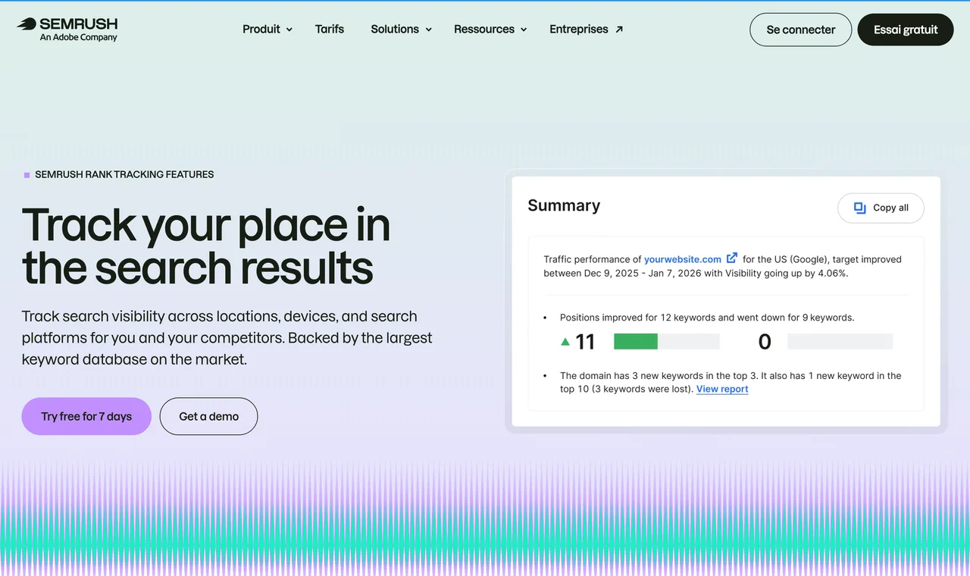
Task: Expand the Solutions dropdown chevron
Action: pyautogui.click(x=428, y=30)
